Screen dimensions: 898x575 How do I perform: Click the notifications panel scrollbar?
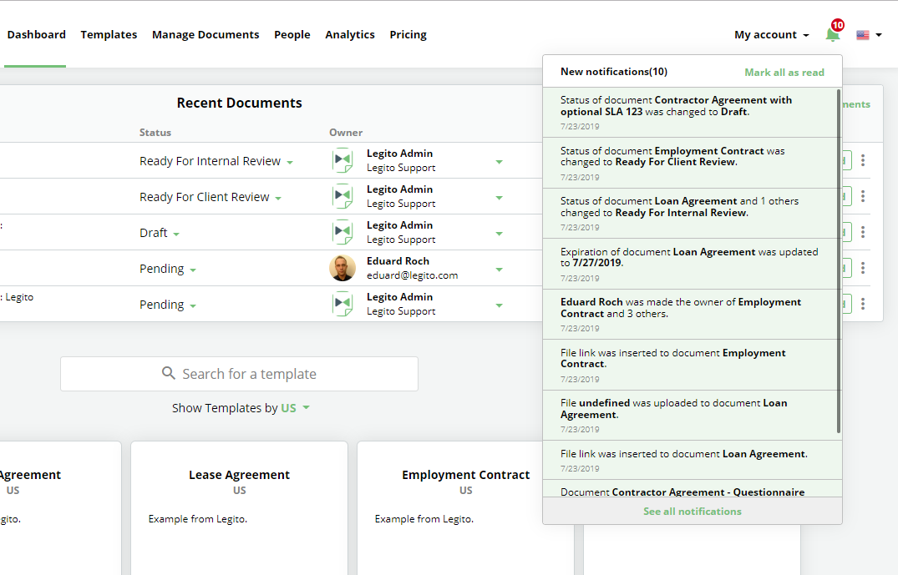839,261
